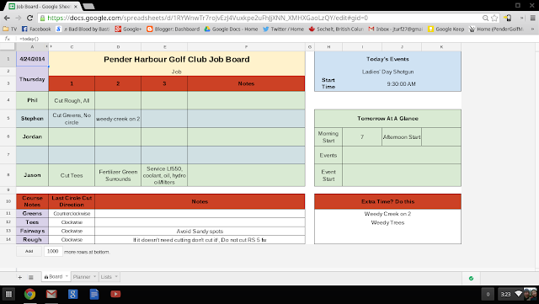Open the Lists tab dropdown arrow
The height and width of the screenshot is (304, 539).
pyautogui.click(x=116, y=276)
